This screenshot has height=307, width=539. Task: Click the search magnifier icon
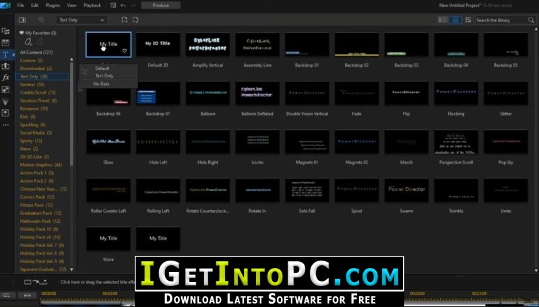532,20
